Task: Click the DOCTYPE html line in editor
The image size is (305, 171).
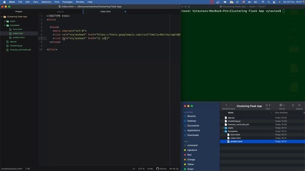Action: 58,16
